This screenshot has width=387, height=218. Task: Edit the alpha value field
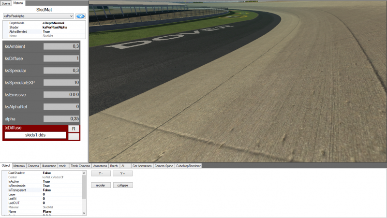[61, 119]
